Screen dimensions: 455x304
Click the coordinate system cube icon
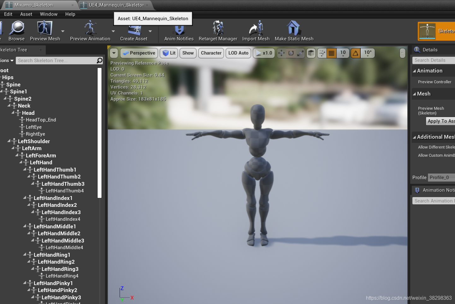tap(311, 53)
